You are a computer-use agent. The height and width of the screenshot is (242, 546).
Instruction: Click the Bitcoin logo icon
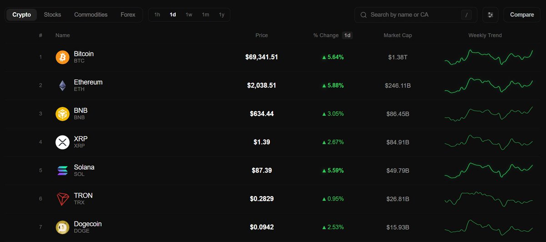pyautogui.click(x=62, y=57)
